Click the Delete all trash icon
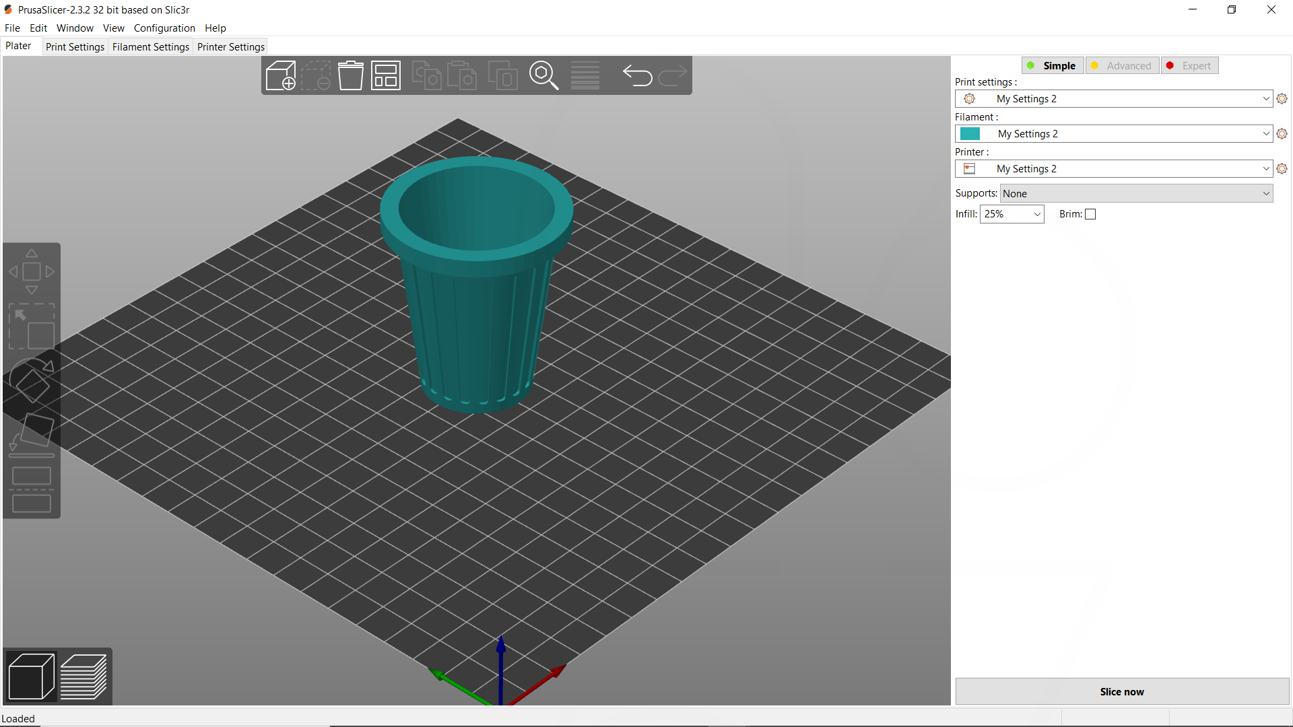1293x727 pixels. click(351, 75)
